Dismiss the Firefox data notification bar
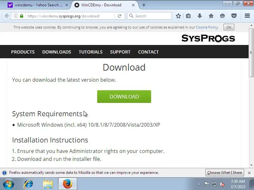254x190 pixels. tap(249, 173)
